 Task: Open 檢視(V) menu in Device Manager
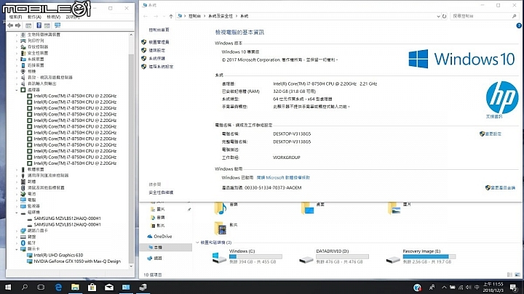[53, 17]
